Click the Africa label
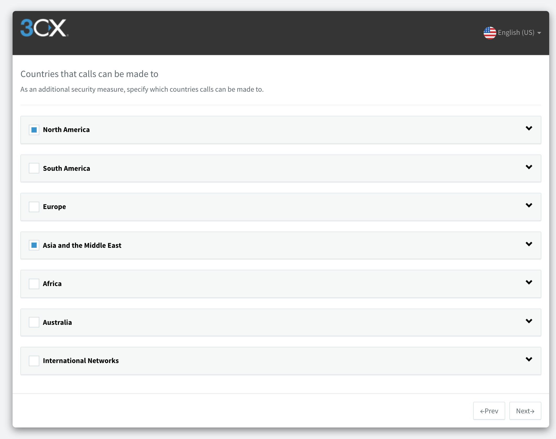556x439 pixels. [52, 284]
